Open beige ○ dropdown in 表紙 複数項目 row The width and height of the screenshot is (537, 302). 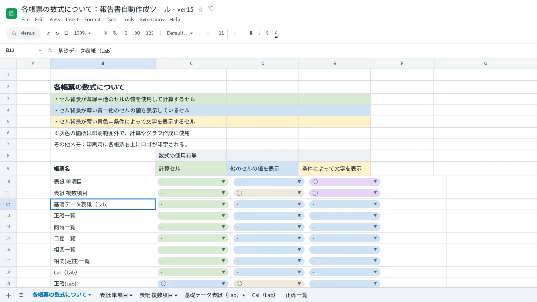click(268, 193)
